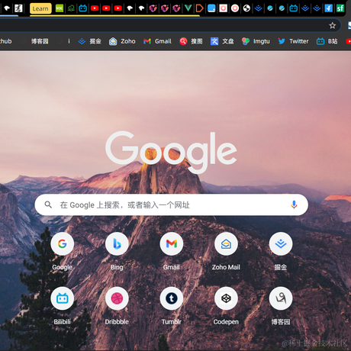Viewport: 351px width, 351px height.
Task: Open the Imgtu bookmark
Action: tap(256, 41)
